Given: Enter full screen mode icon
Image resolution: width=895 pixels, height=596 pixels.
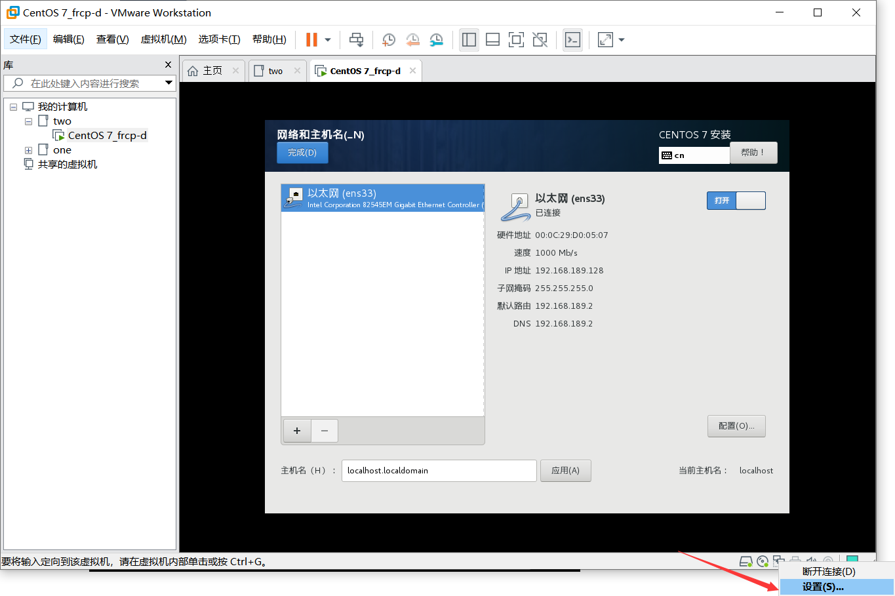Looking at the screenshot, I should point(516,40).
